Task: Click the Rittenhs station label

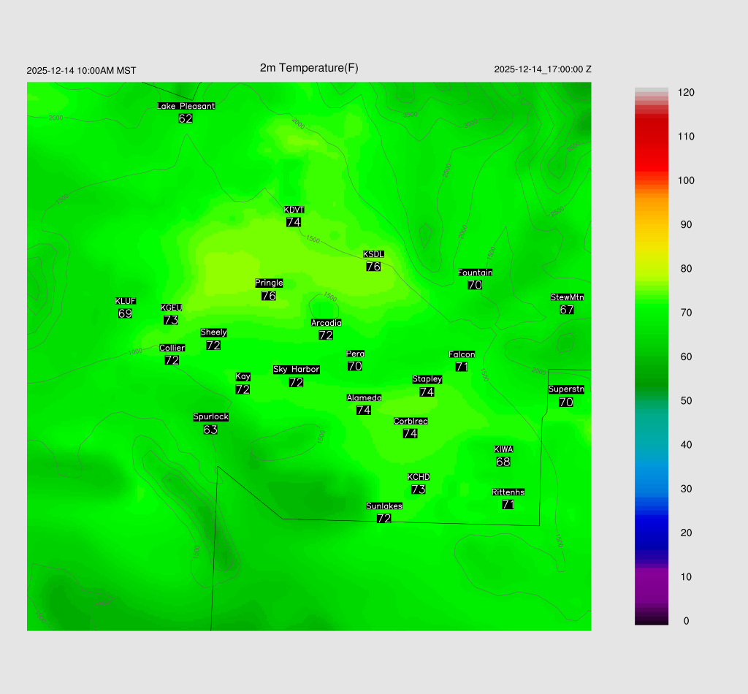Action: coord(508,492)
